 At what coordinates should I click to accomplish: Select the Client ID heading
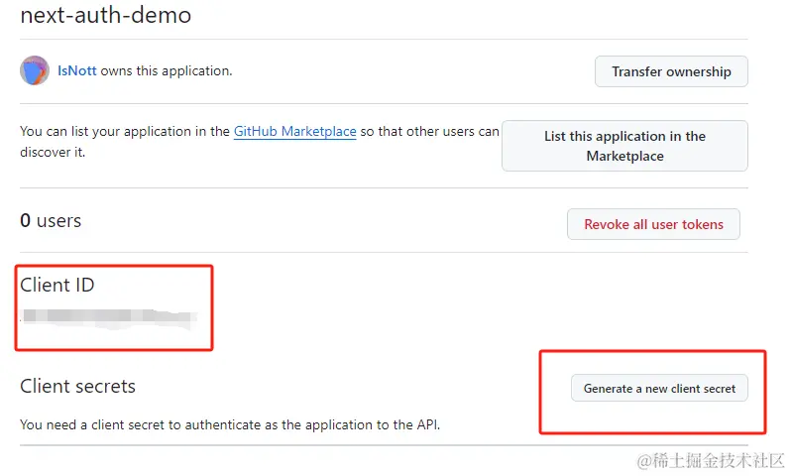coord(57,286)
